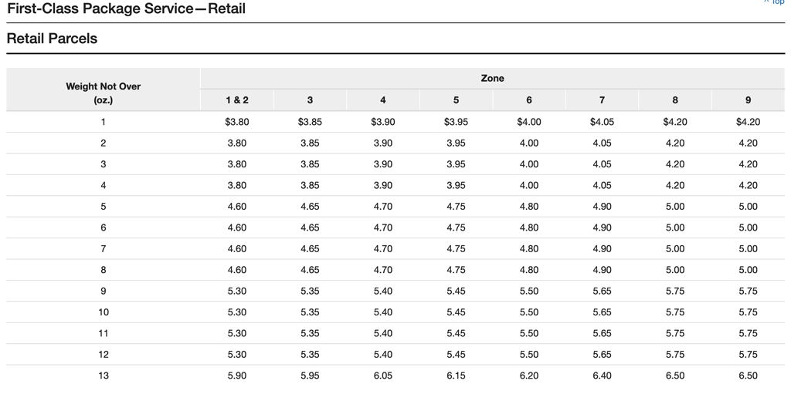Screen dimensions: 791x401
Task: Click weight value 13 in first column
Action: tap(104, 376)
